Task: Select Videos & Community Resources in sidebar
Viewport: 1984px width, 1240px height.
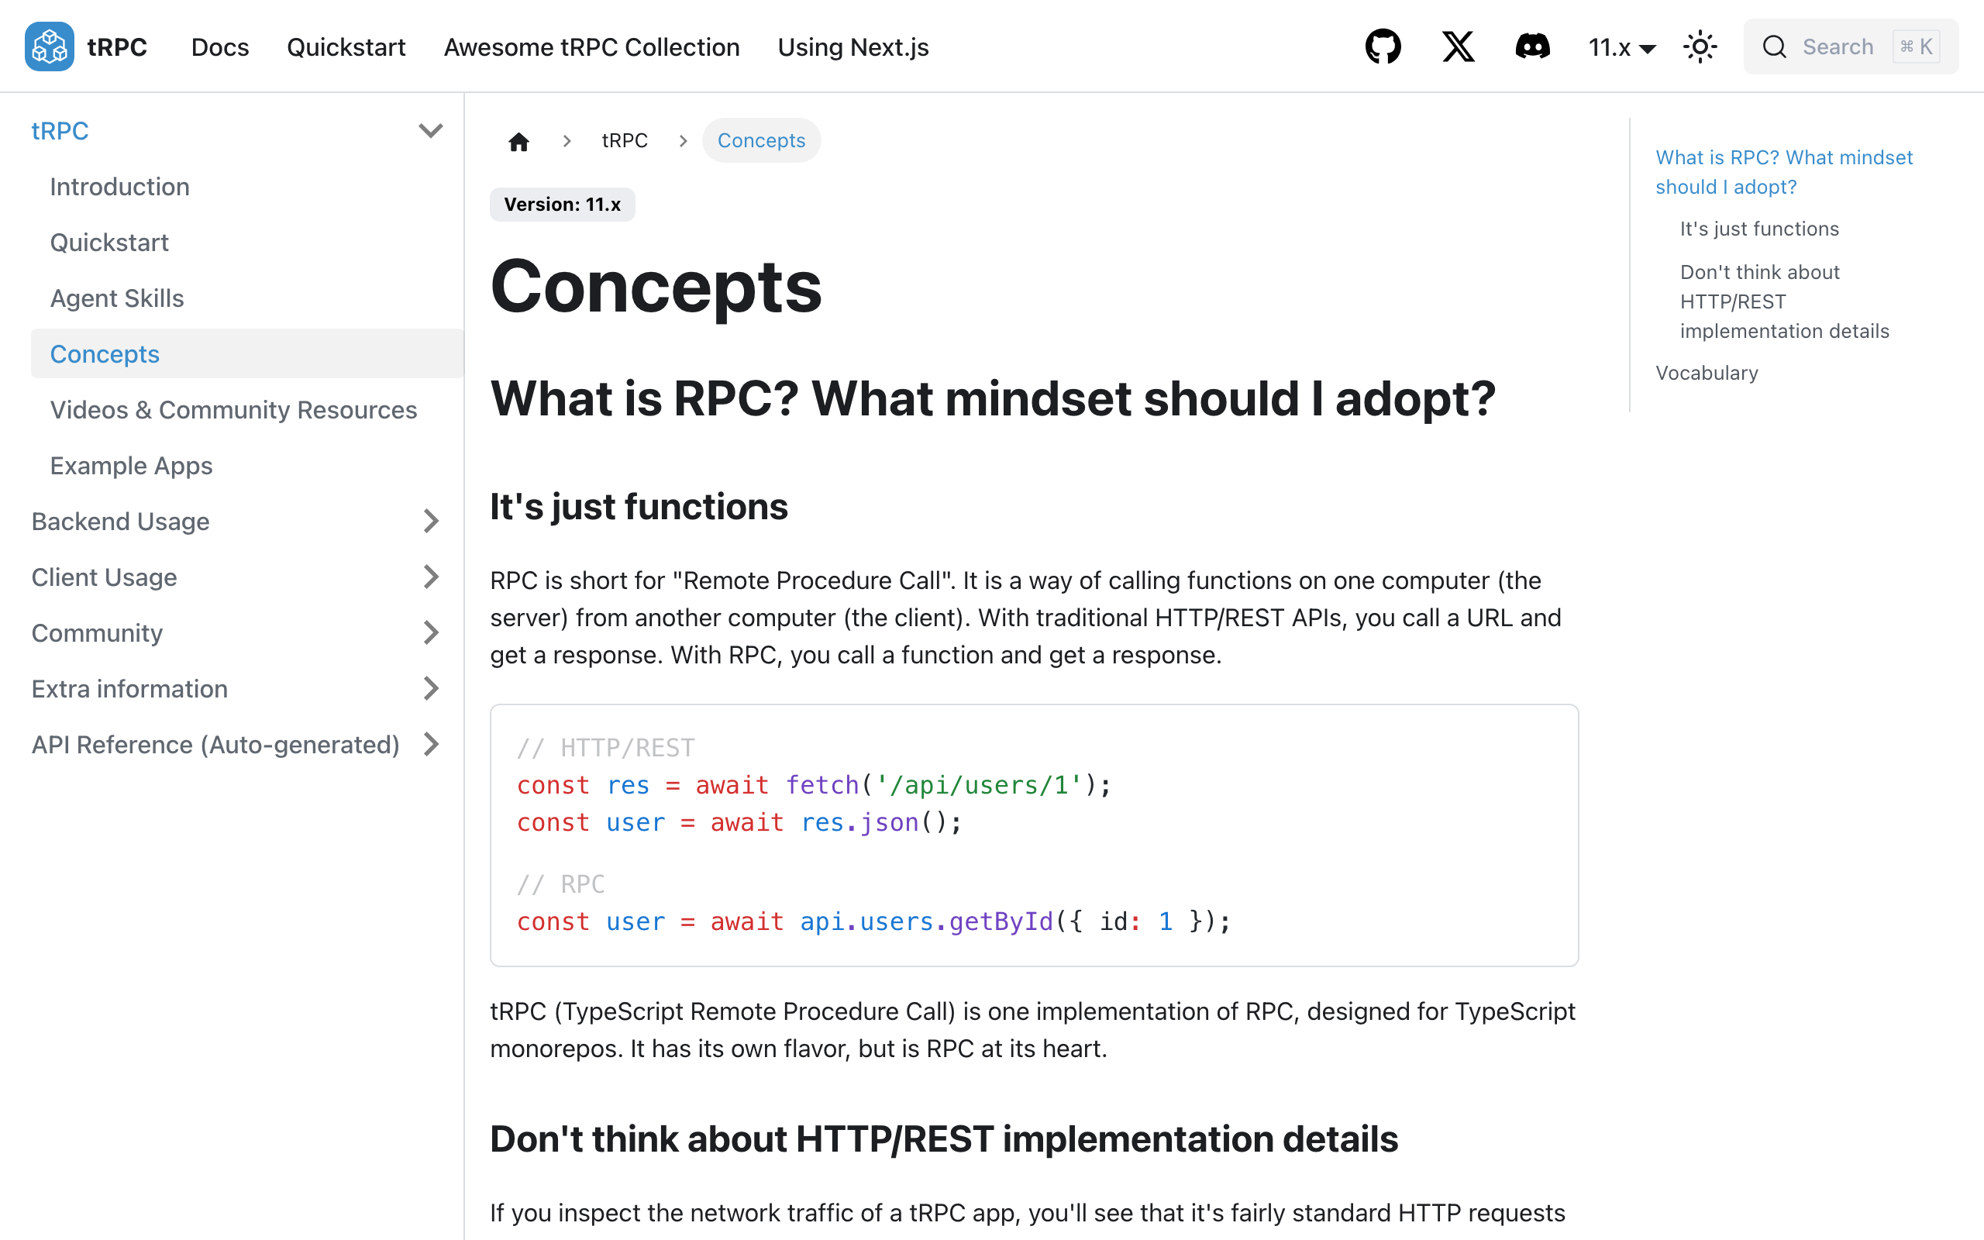Action: (x=246, y=409)
